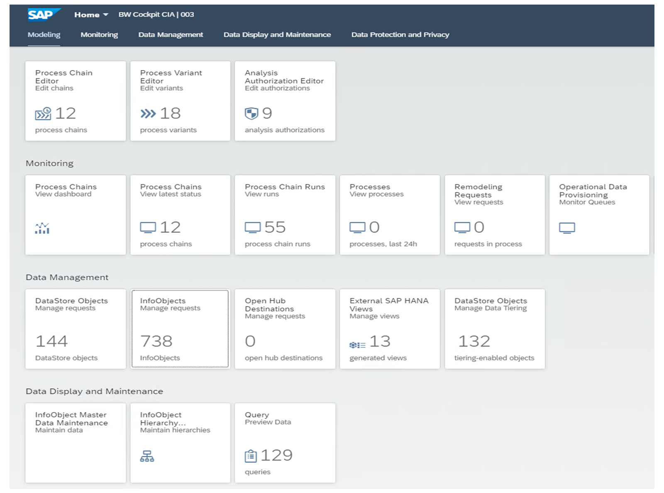Image resolution: width=664 pixels, height=493 pixels.
Task: Go to Data Display and Maintenance tab
Action: [277, 35]
